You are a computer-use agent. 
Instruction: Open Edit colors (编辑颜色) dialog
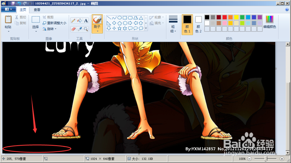pyautogui.click(x=269, y=22)
